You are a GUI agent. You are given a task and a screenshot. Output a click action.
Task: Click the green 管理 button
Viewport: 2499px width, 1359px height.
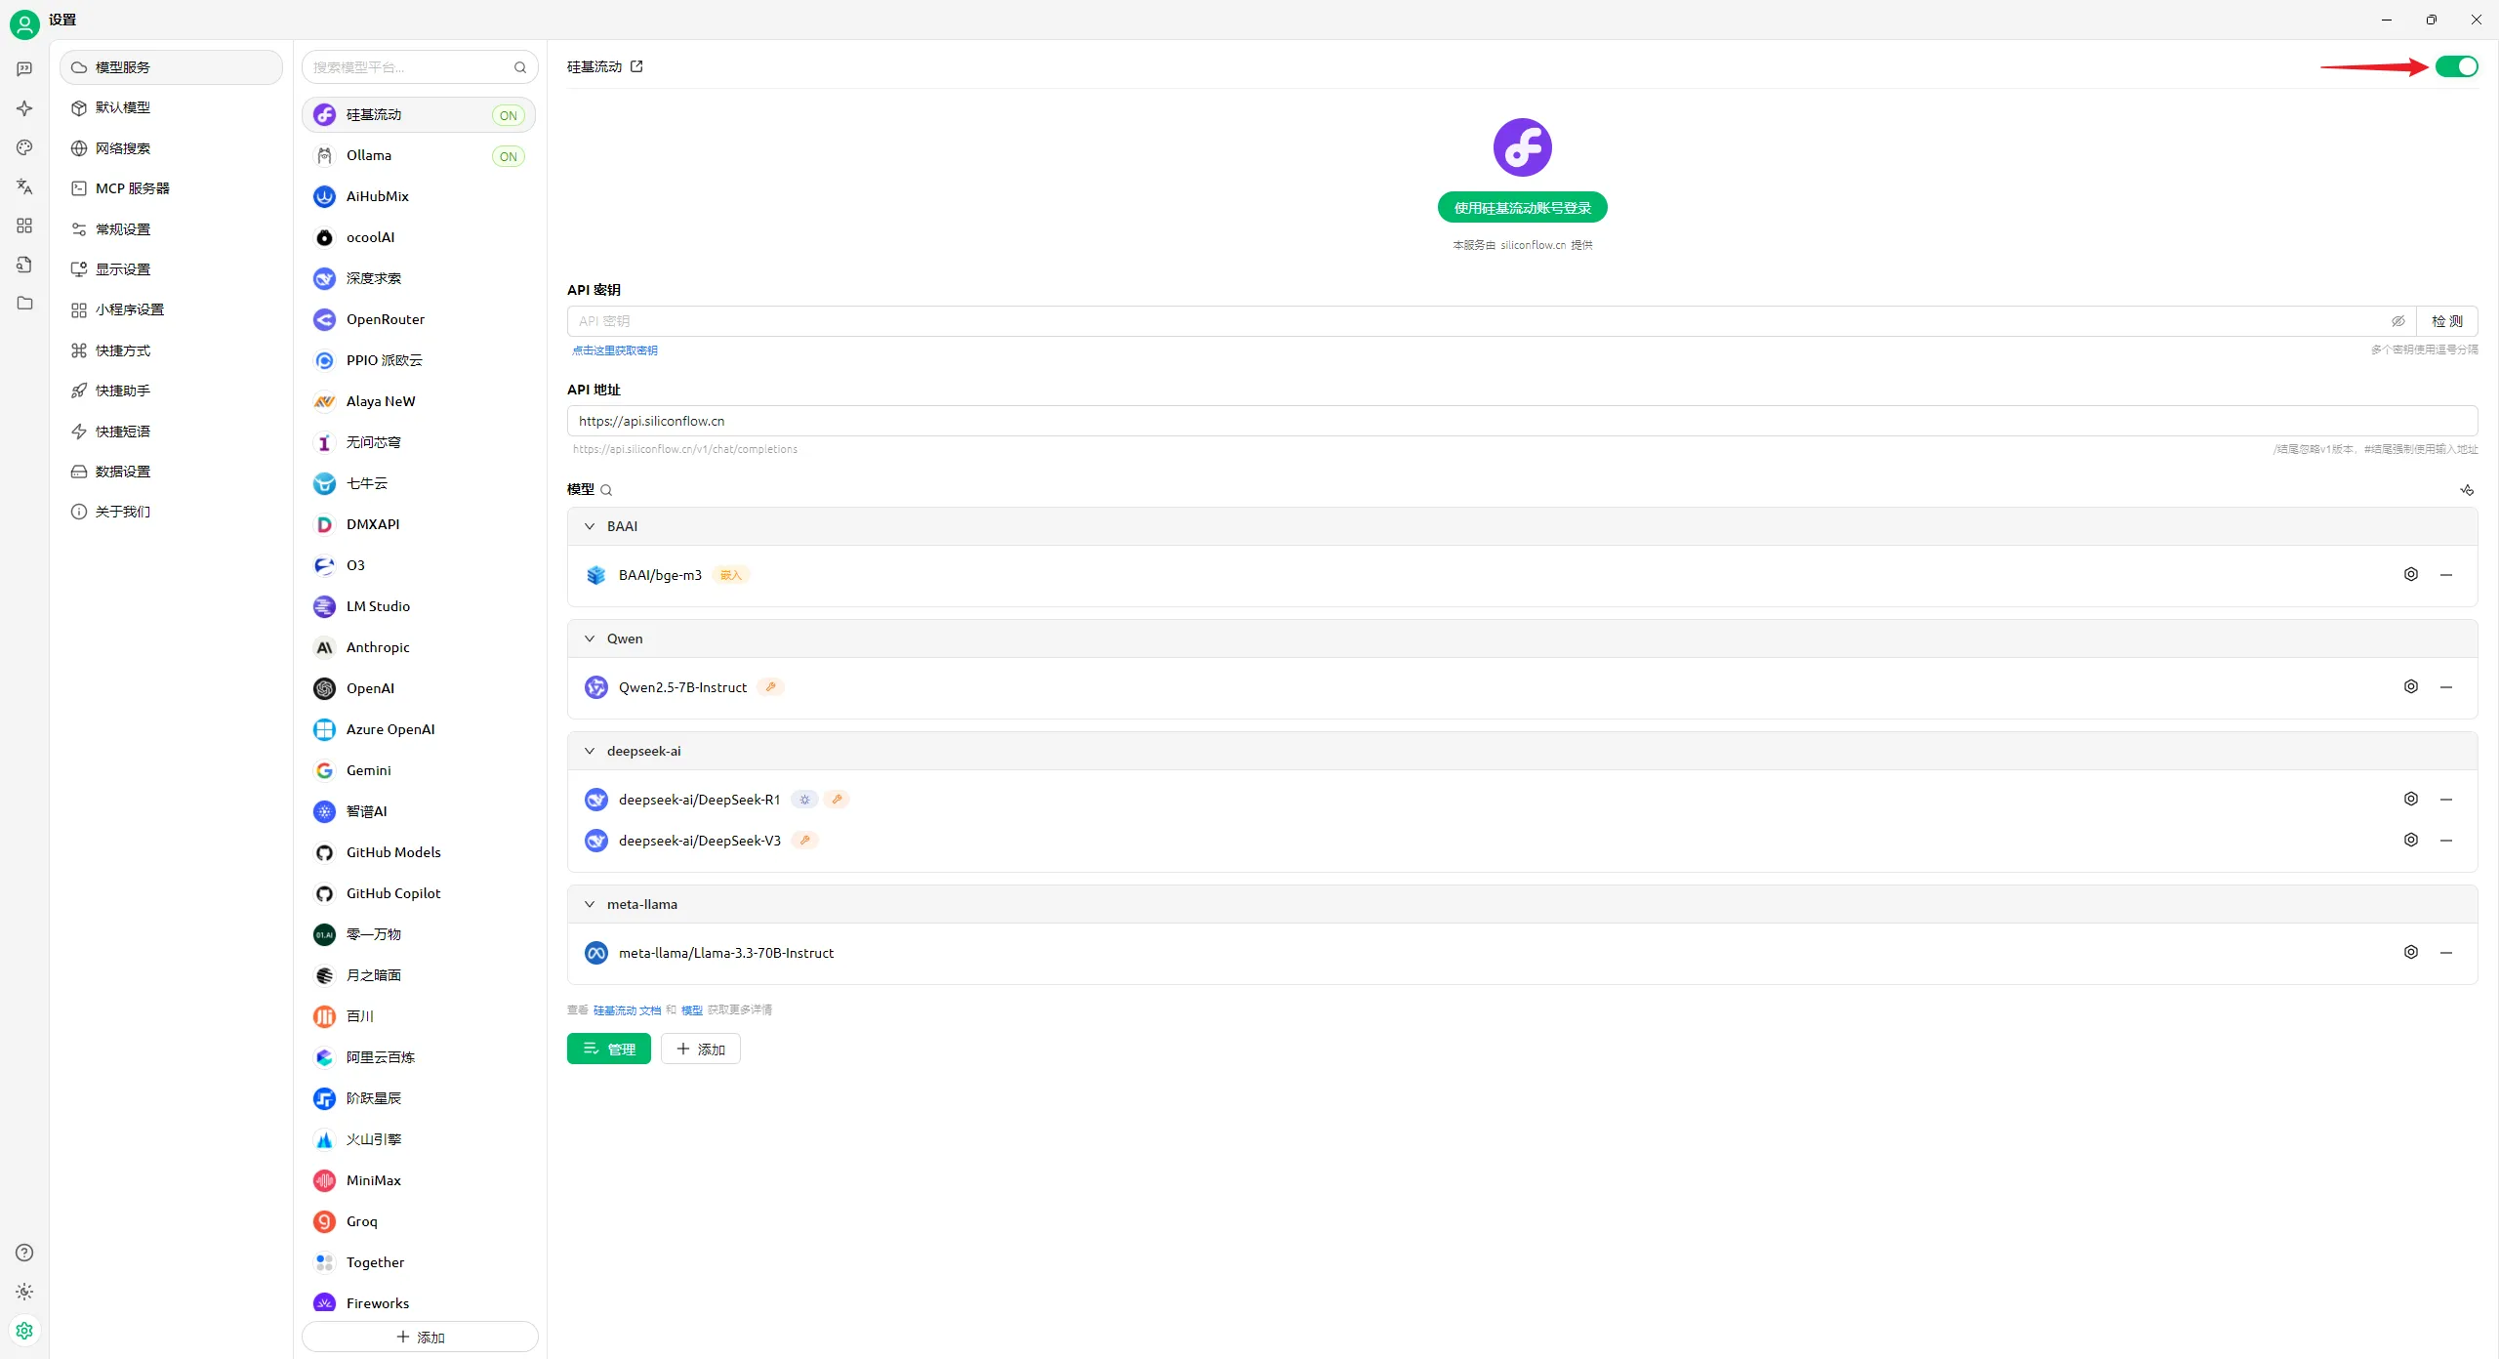[608, 1049]
